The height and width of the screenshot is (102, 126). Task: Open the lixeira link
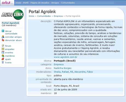click(x=8, y=63)
